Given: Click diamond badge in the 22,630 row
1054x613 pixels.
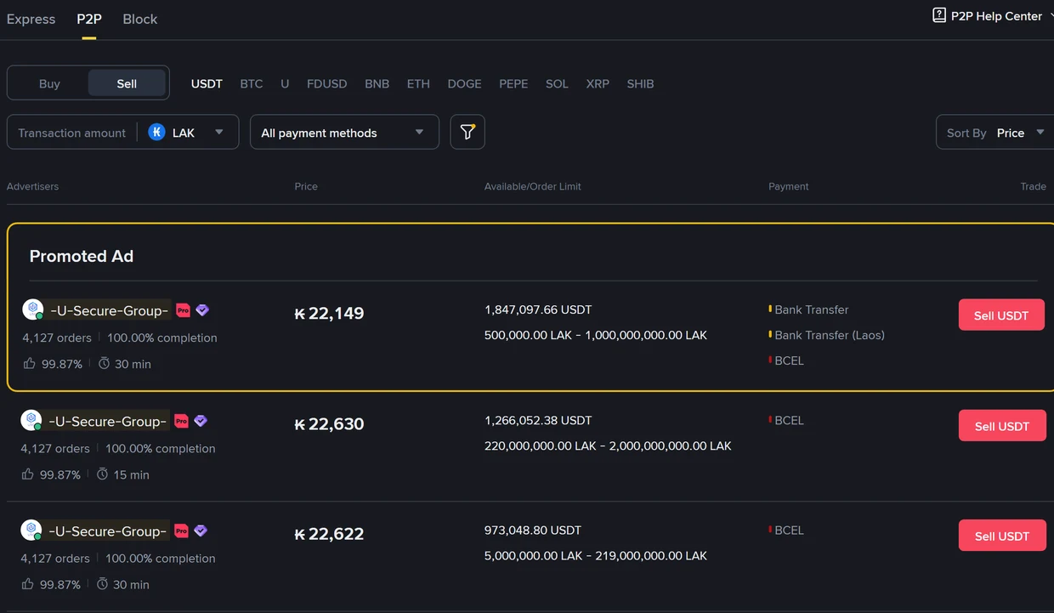Looking at the screenshot, I should (201, 421).
